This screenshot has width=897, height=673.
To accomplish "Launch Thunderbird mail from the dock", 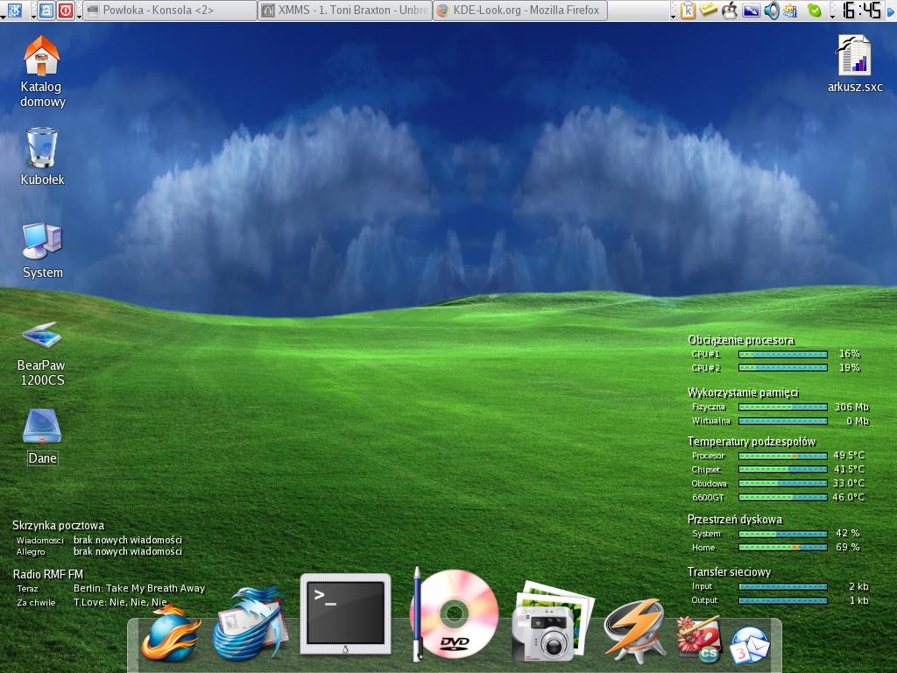I will pos(250,623).
